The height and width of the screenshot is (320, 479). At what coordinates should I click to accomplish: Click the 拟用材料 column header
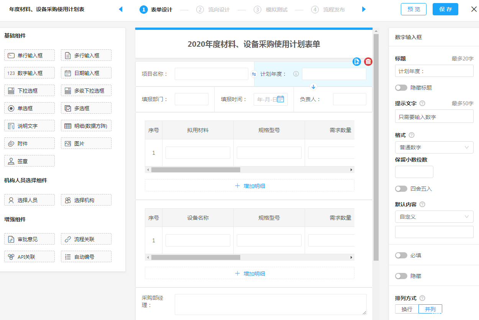coord(198,130)
